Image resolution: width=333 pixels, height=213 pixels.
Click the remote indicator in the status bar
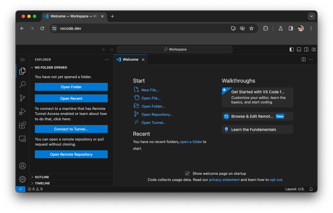point(20,189)
